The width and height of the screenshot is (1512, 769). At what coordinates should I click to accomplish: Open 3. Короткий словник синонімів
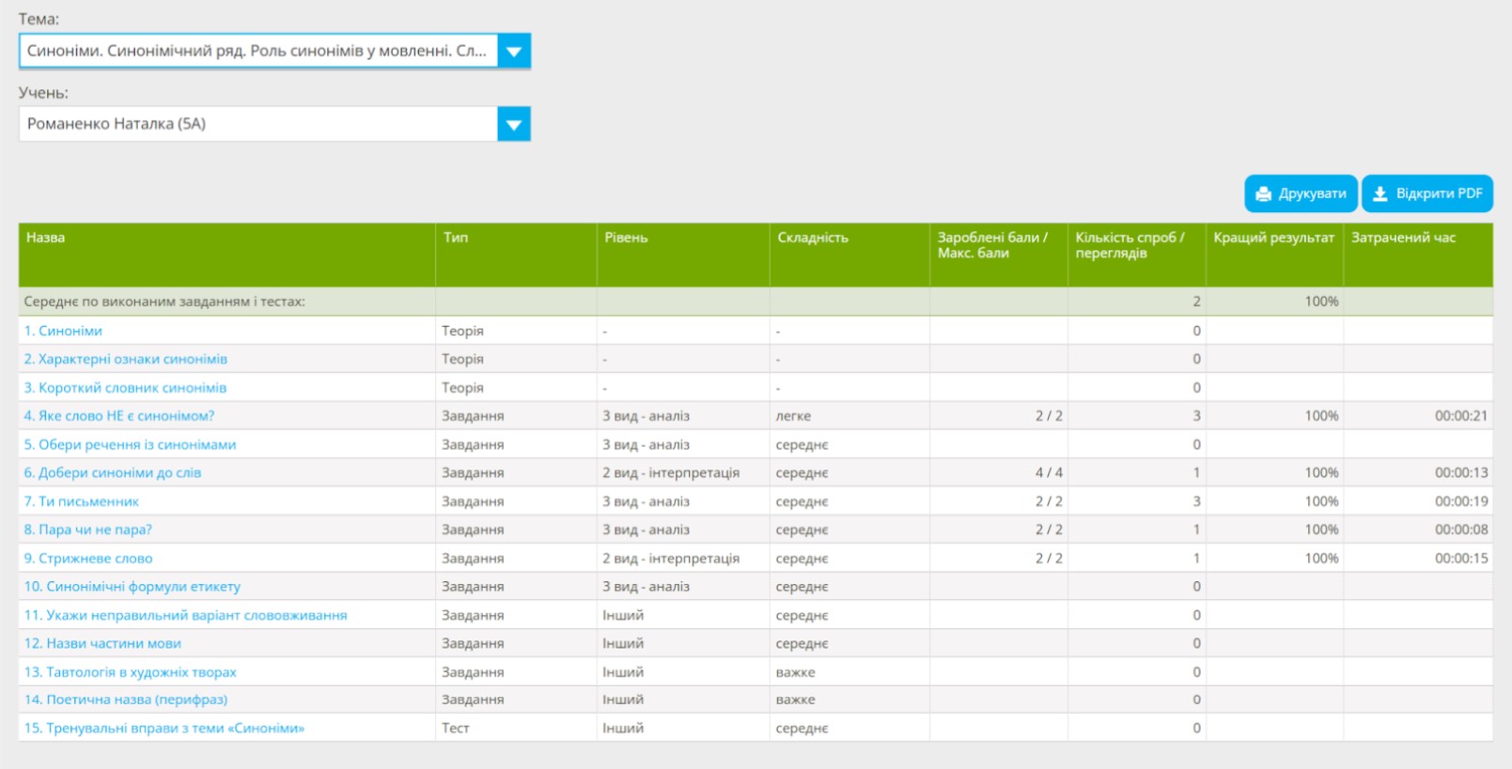[x=125, y=388]
